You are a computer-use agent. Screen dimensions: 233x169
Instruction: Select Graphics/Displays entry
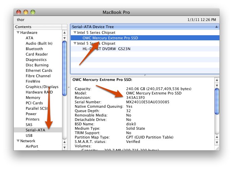(x=42, y=87)
